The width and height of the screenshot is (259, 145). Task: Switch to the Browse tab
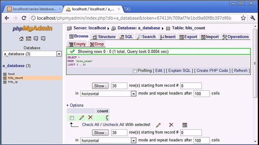pyautogui.click(x=79, y=36)
